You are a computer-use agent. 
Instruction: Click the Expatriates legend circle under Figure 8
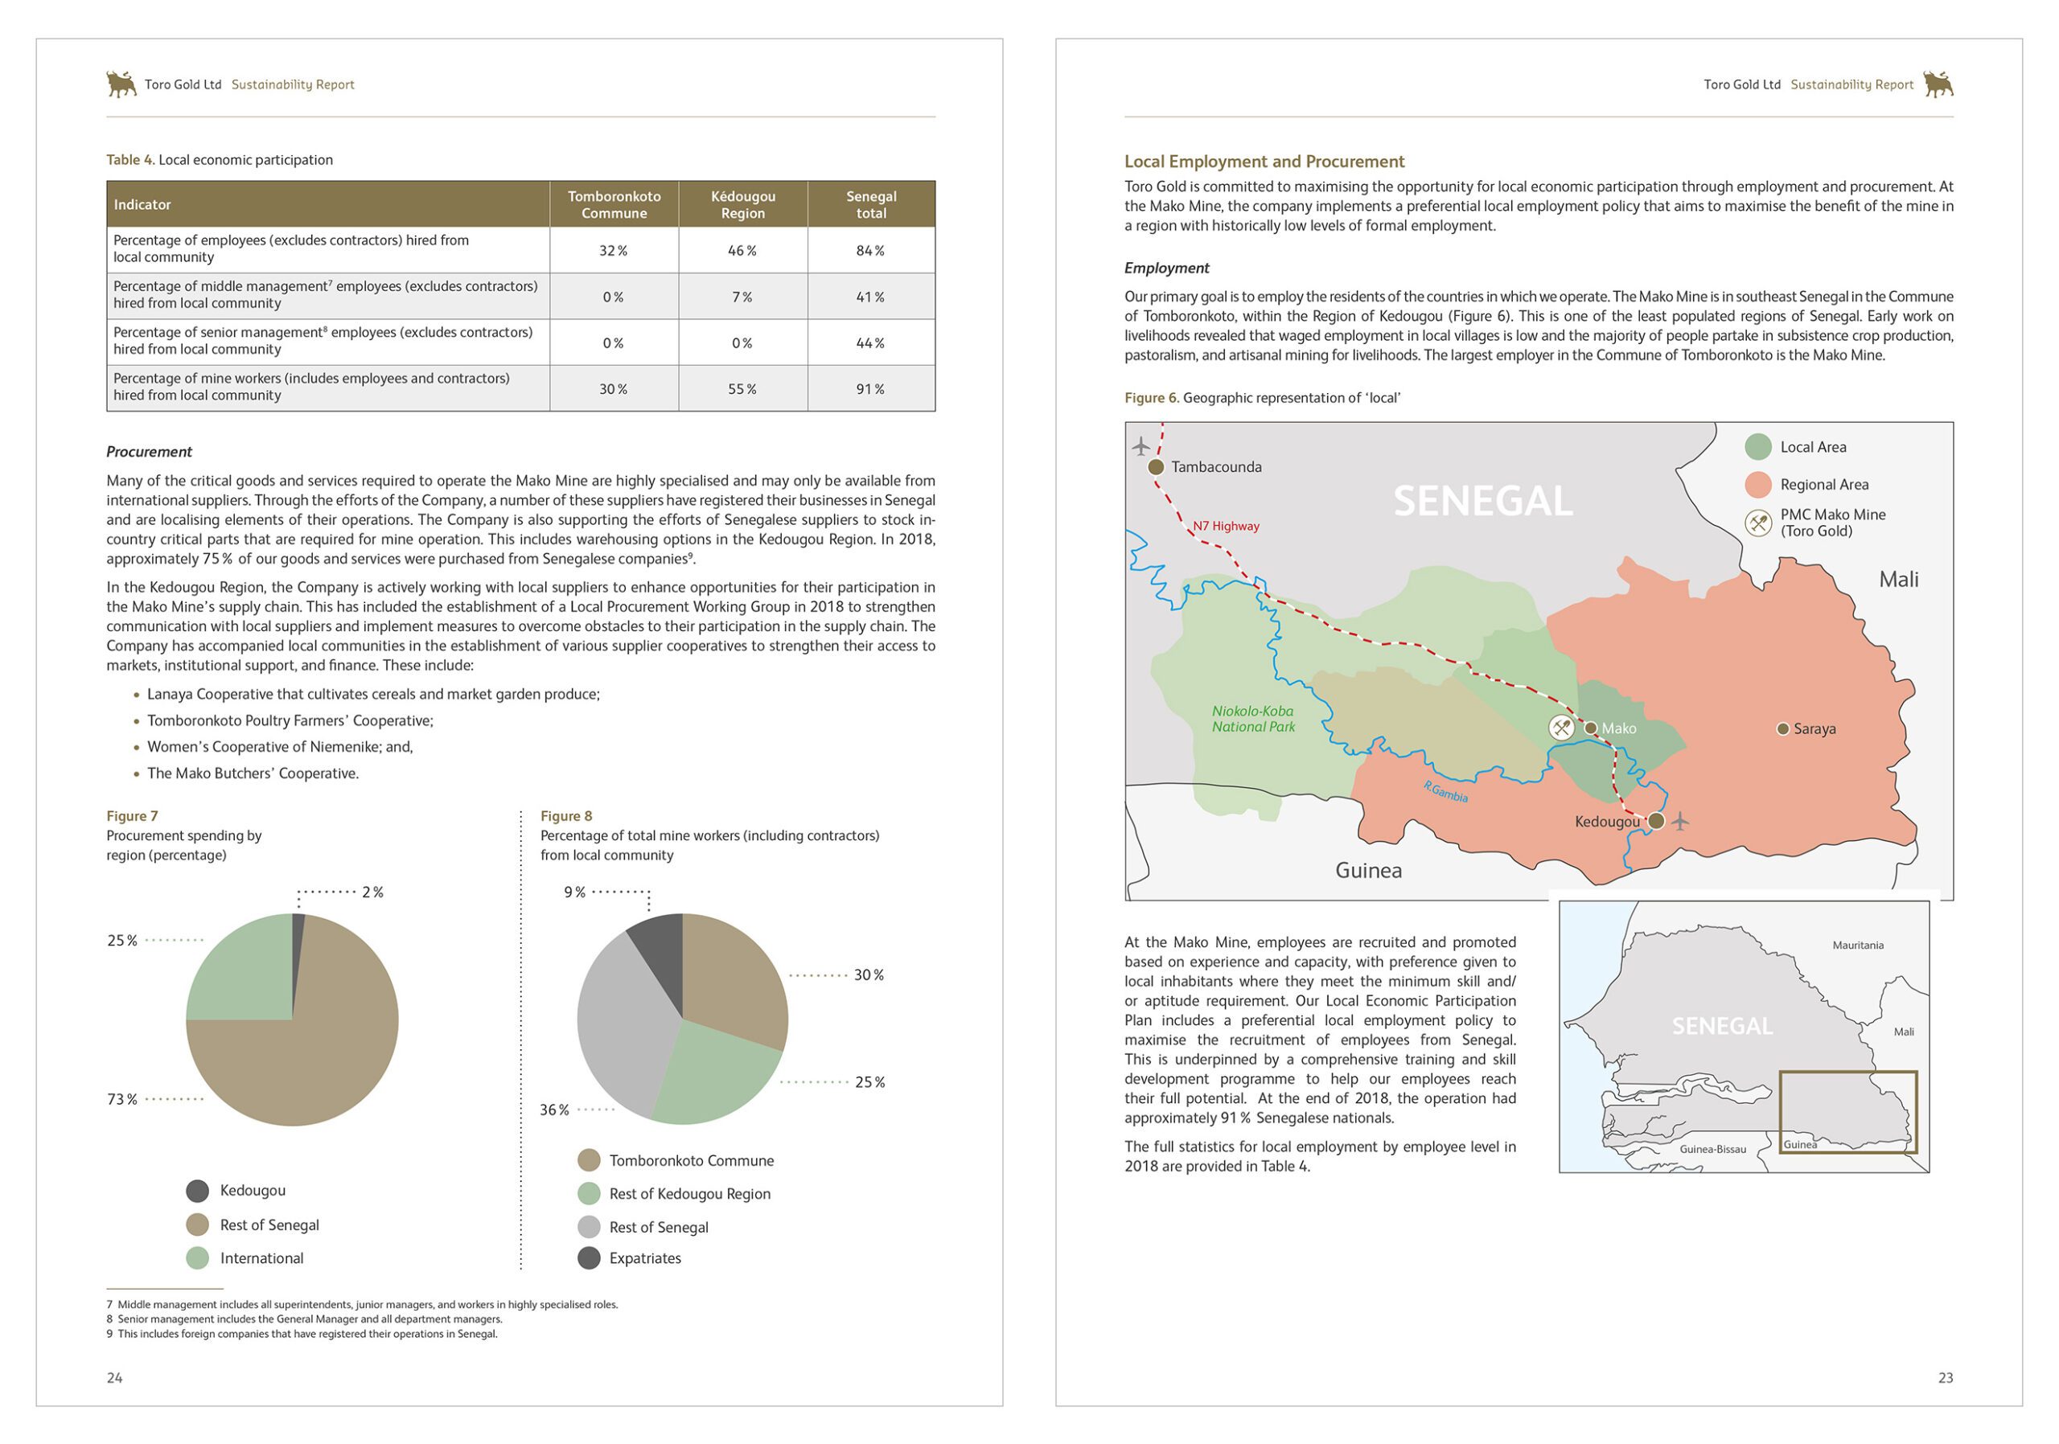pyautogui.click(x=588, y=1257)
